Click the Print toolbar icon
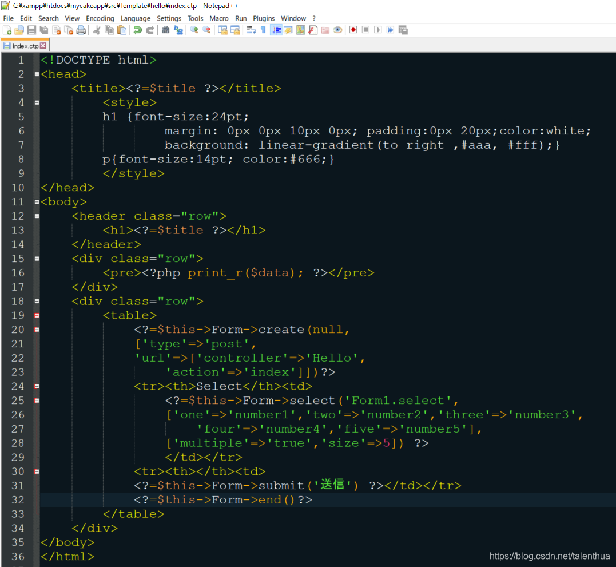 80,30
